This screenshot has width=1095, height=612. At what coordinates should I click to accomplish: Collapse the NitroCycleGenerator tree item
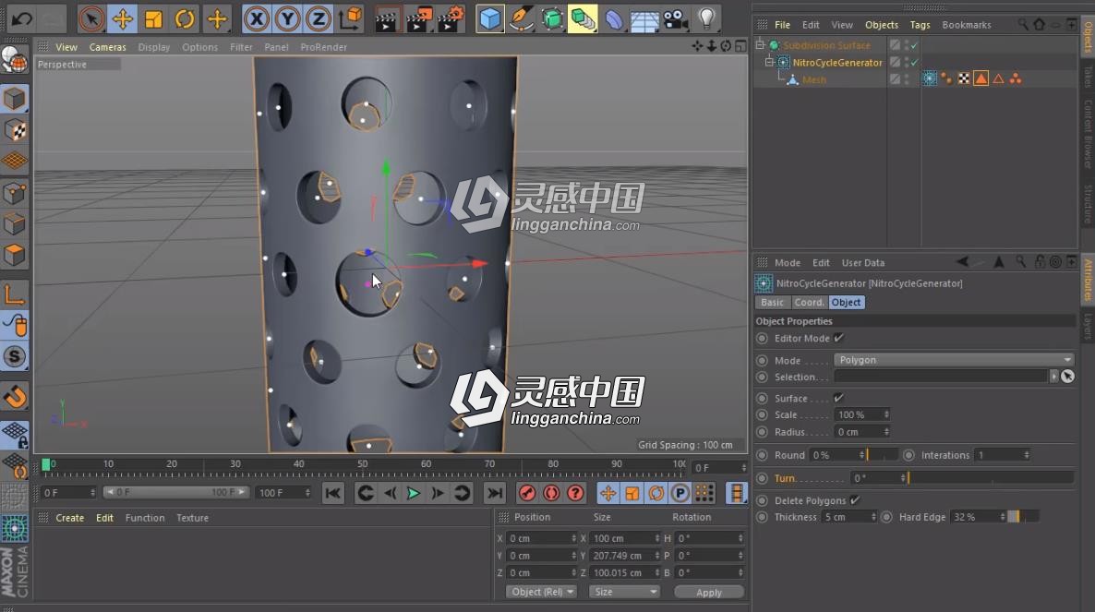769,62
